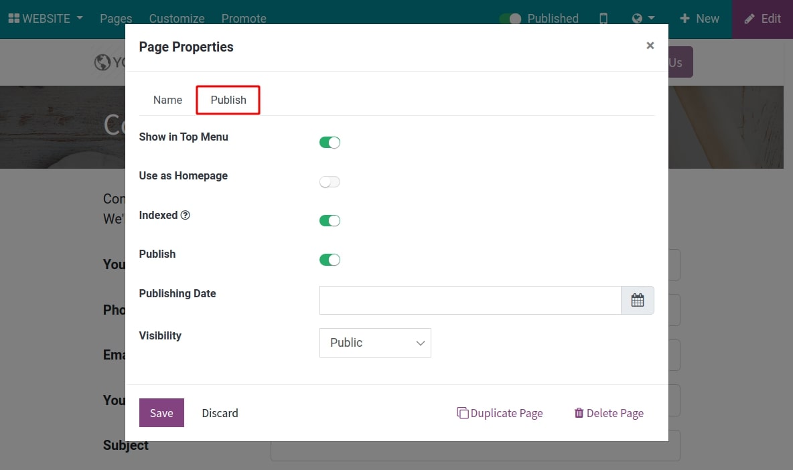Disable the Show in Top Menu toggle

(x=330, y=142)
